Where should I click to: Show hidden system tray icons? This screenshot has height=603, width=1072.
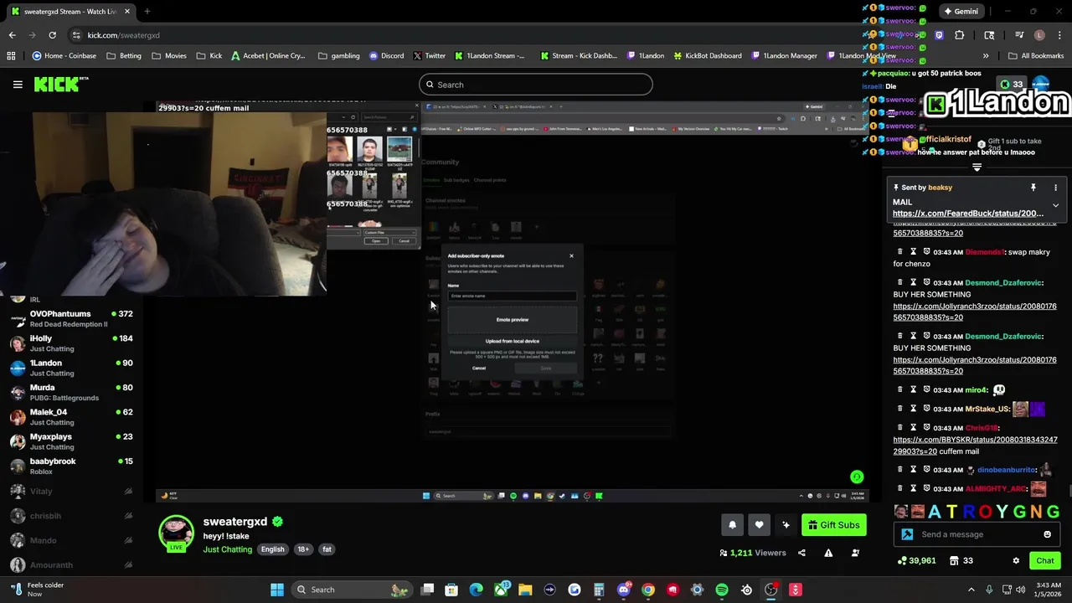click(971, 590)
